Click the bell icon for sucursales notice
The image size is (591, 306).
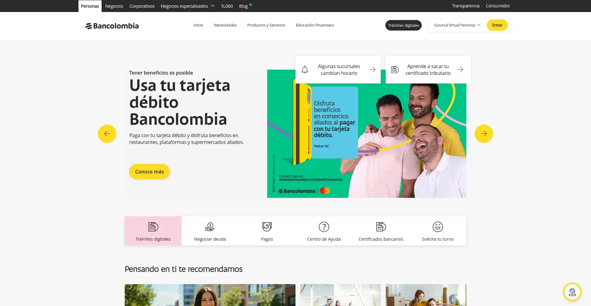click(305, 70)
